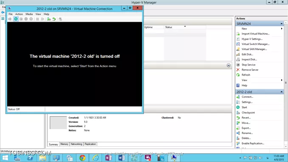This screenshot has height=162, width=288.
Task: Click the green Revert arrow in toolbar
Action: [x=54, y=19]
